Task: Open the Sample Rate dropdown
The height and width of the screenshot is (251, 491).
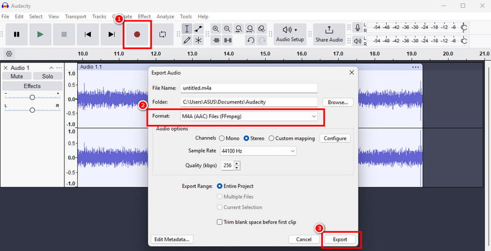Action: tap(258, 151)
